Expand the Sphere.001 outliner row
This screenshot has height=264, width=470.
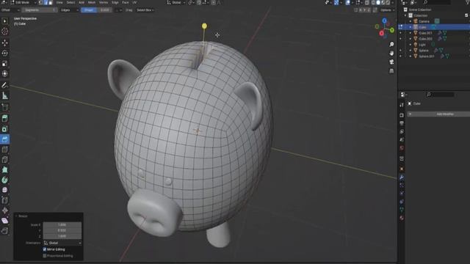(x=411, y=56)
